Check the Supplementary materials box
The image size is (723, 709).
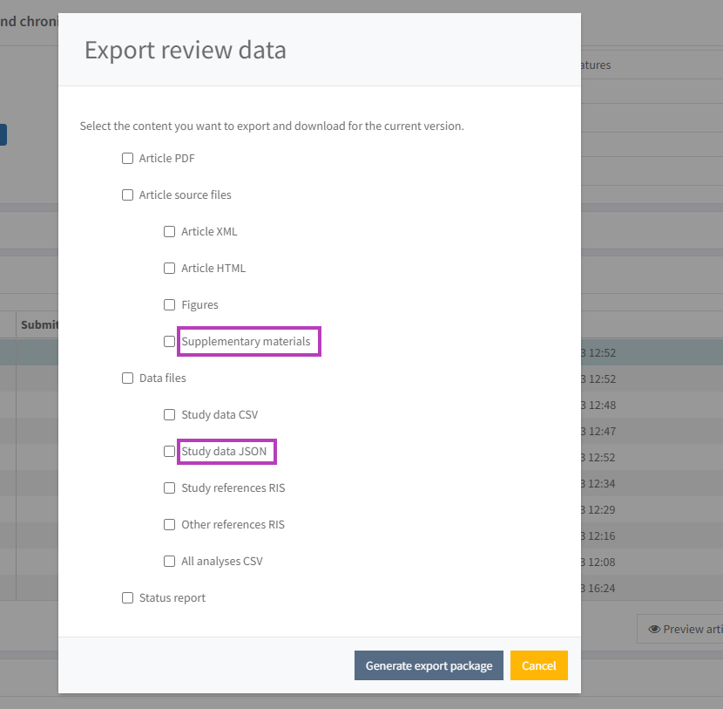(170, 342)
